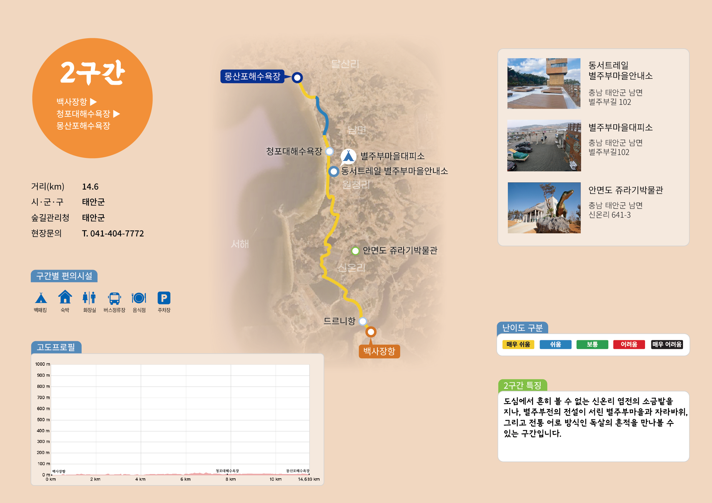This screenshot has width=712, height=503.
Task: Click the 서해 sea label on map
Action: 240,244
